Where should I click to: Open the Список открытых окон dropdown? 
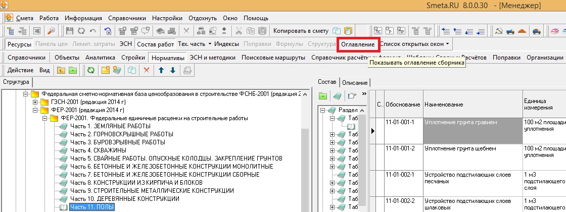pyautogui.click(x=414, y=44)
